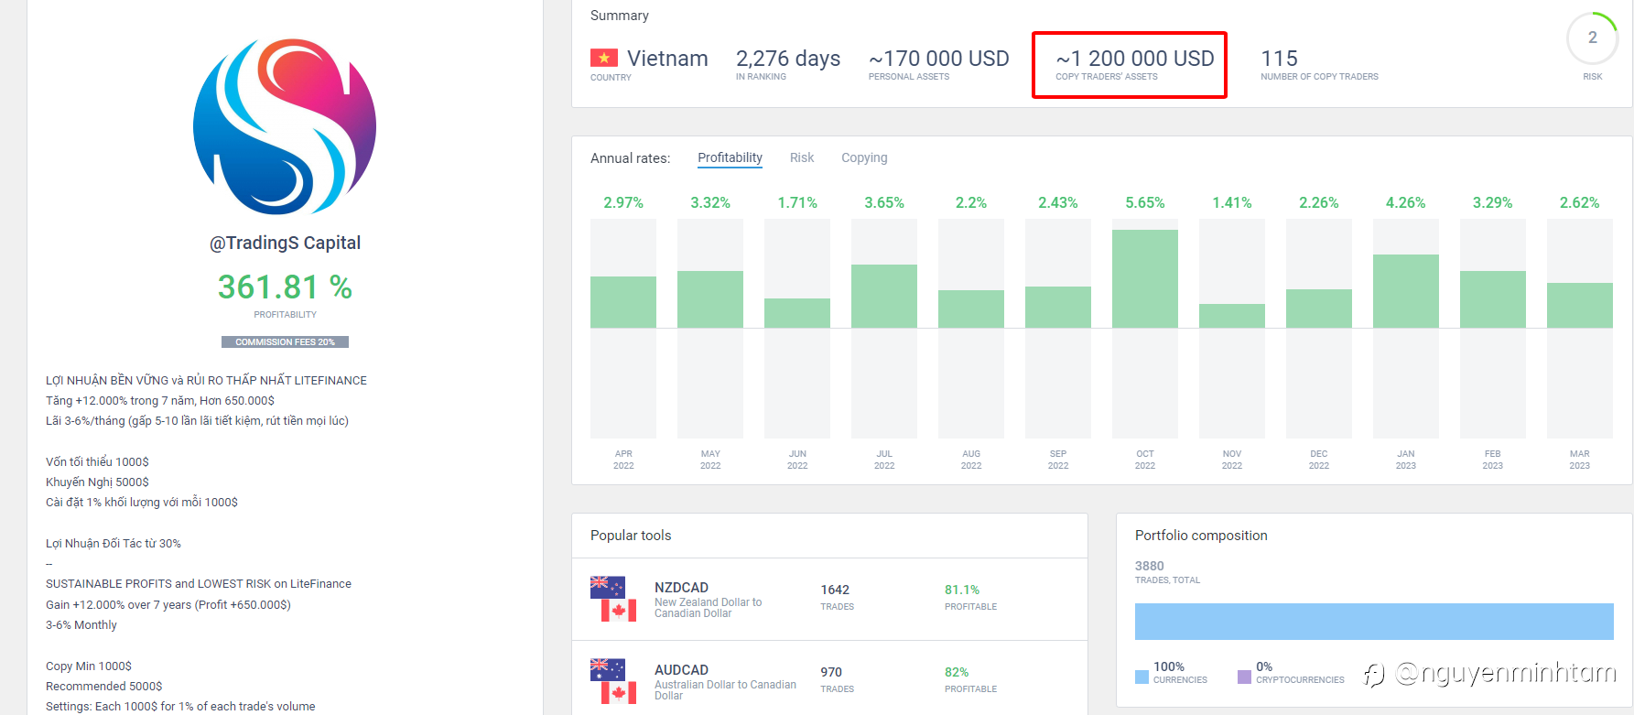Image resolution: width=1634 pixels, height=715 pixels.
Task: Click the JUN 2022 profitability bar
Action: click(797, 313)
